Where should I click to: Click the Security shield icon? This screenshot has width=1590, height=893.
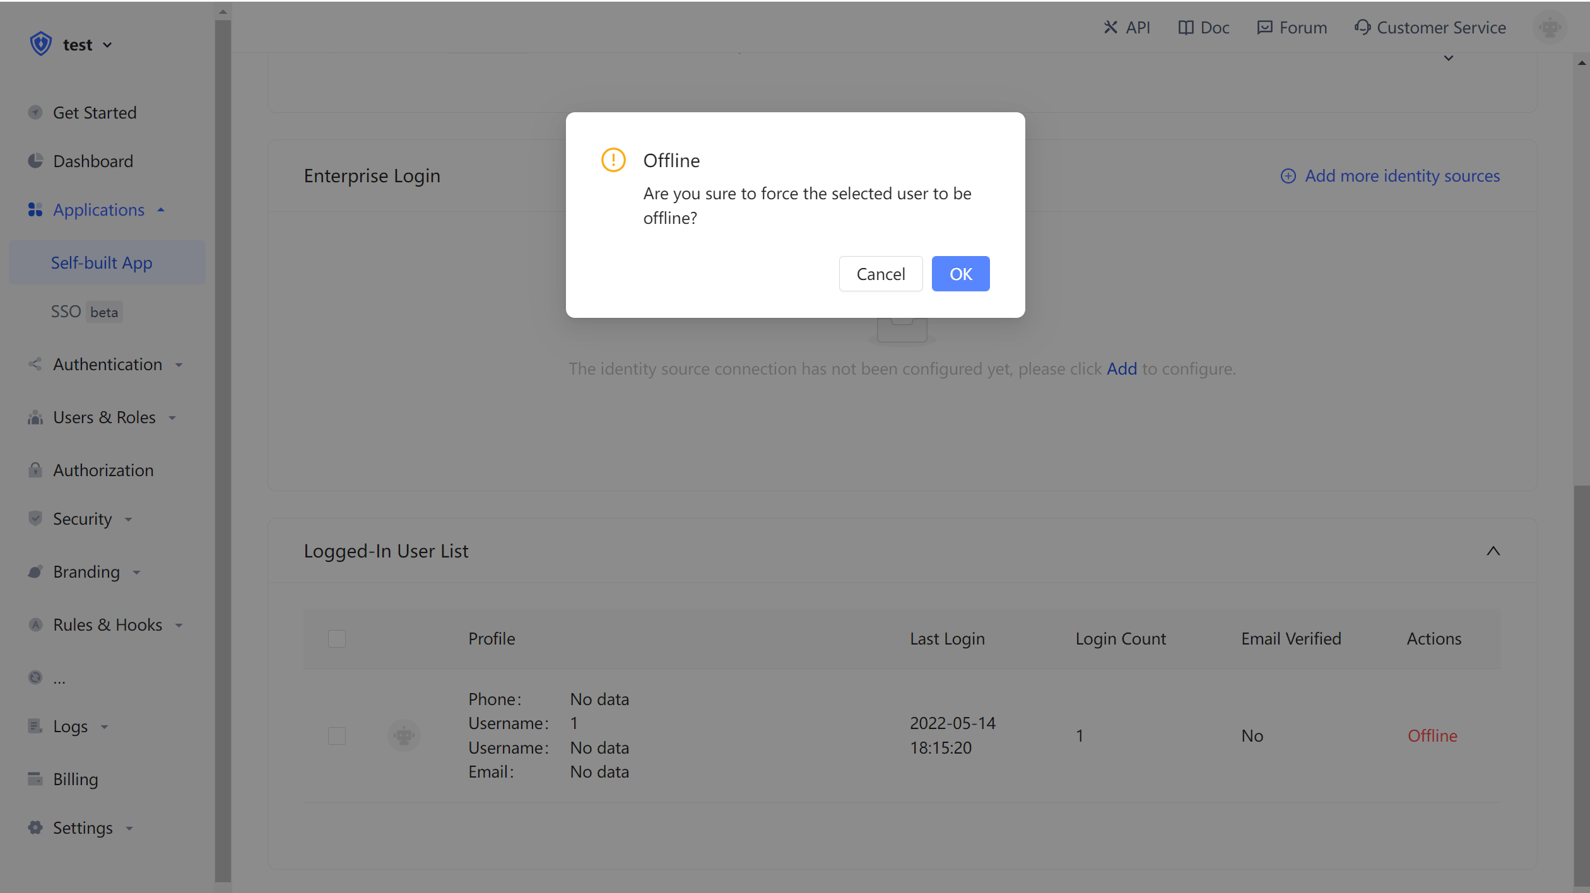(36, 518)
